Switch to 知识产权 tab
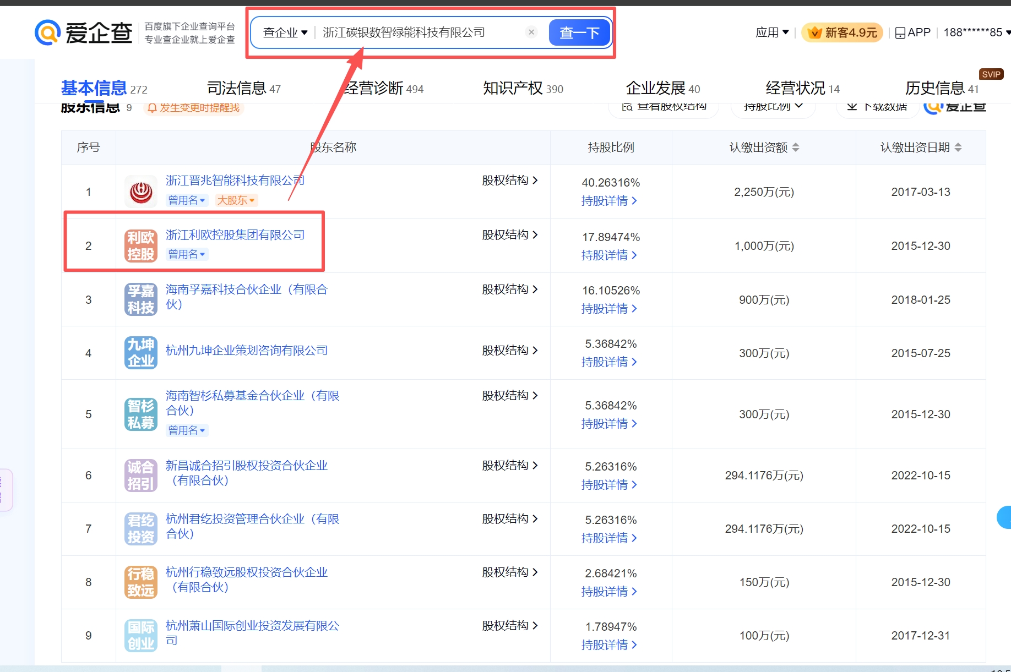The width and height of the screenshot is (1011, 672). tap(523, 88)
